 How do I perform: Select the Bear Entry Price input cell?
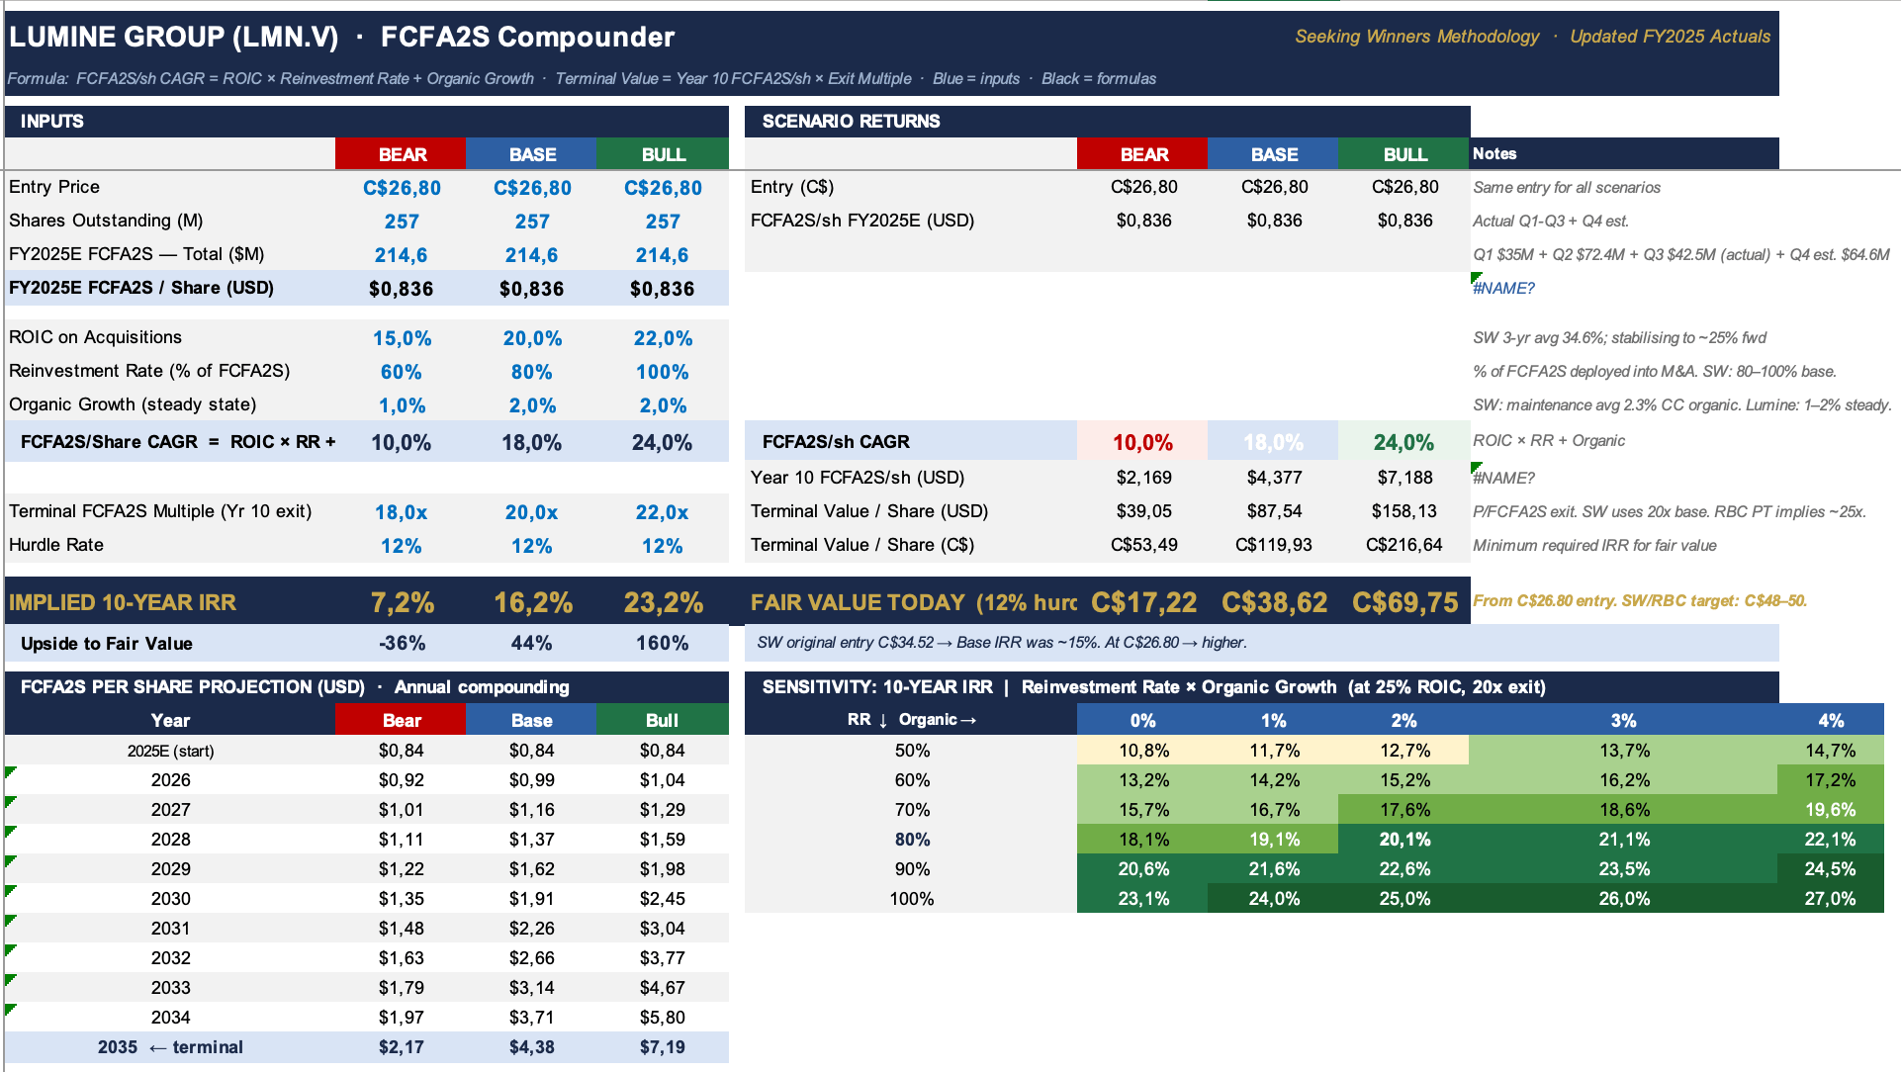coord(401,188)
